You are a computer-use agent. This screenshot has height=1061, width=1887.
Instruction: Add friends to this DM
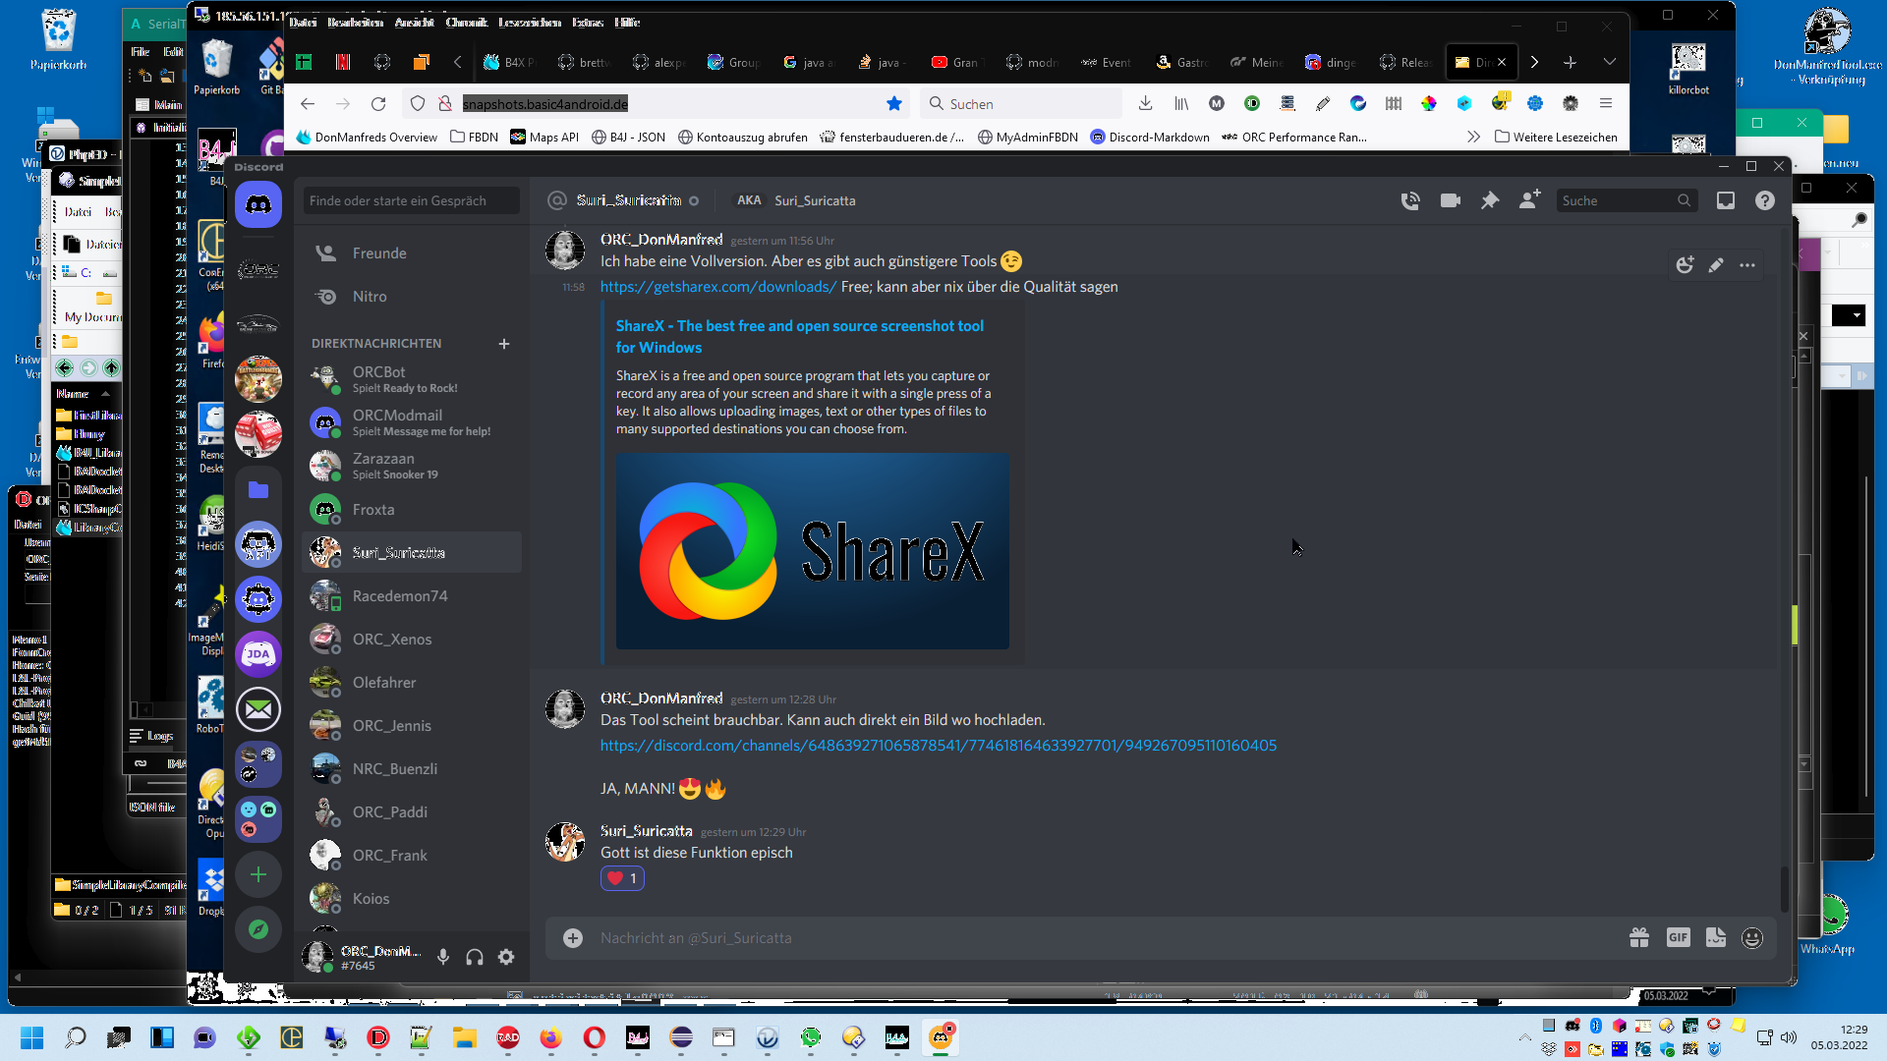[x=1529, y=200]
